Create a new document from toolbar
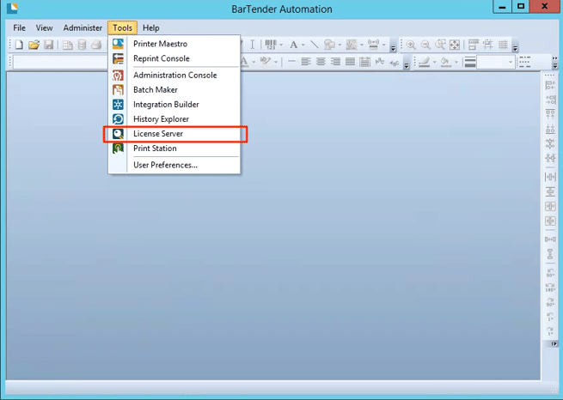Viewport: 563px width, 400px height. point(19,45)
